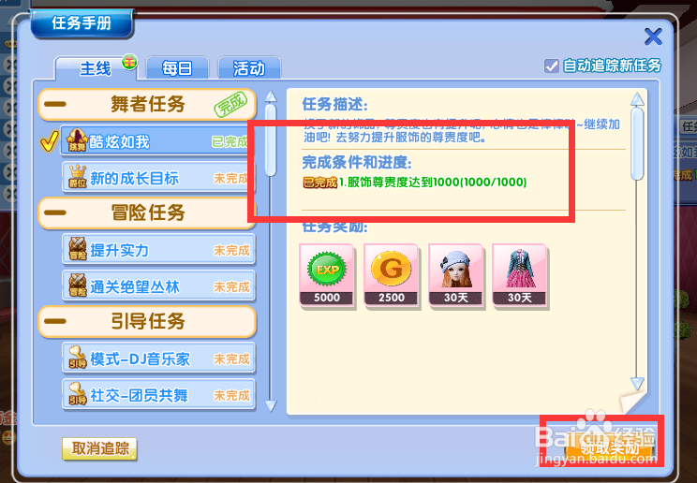
Task: Click the gift badge on the 主线 tab
Action: tap(129, 63)
